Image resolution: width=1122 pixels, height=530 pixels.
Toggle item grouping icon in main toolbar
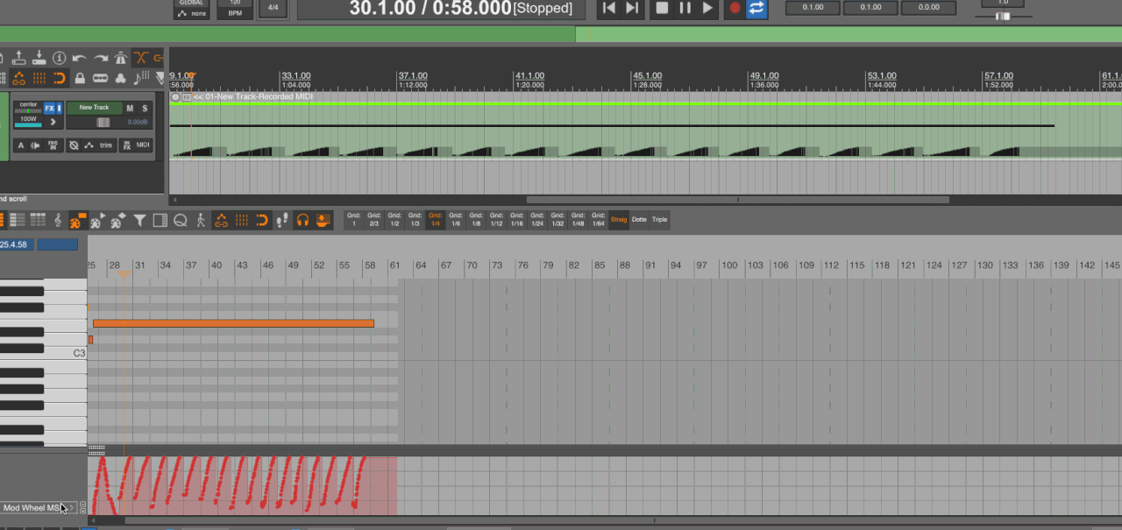[160, 58]
